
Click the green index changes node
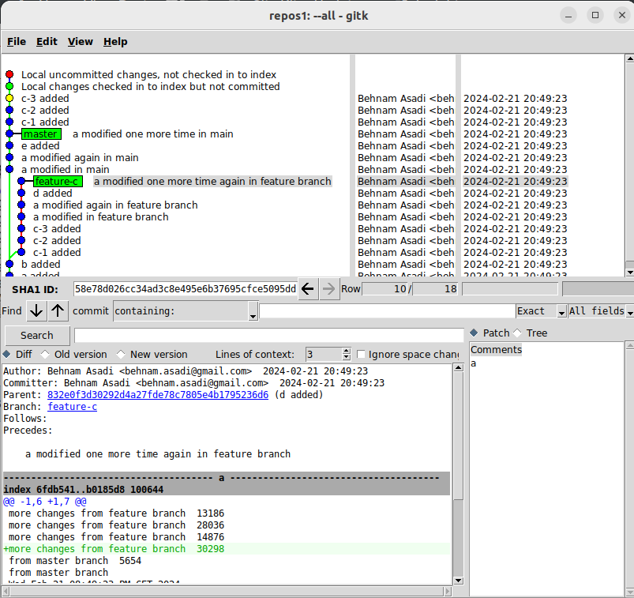[x=9, y=86]
